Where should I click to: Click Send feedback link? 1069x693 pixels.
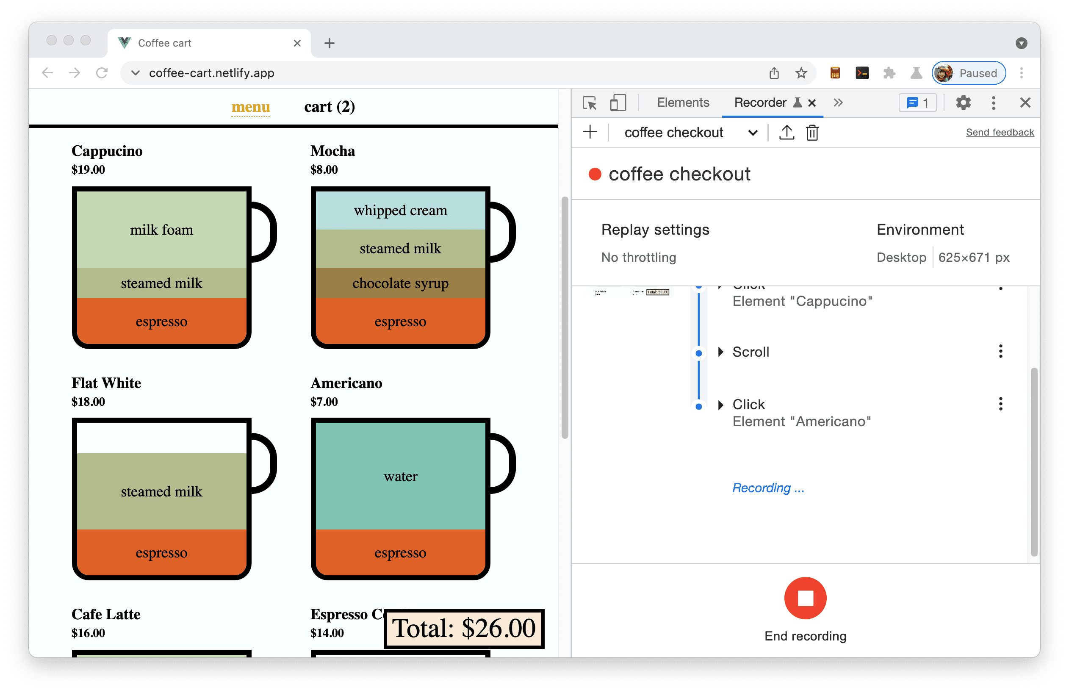[1000, 133]
